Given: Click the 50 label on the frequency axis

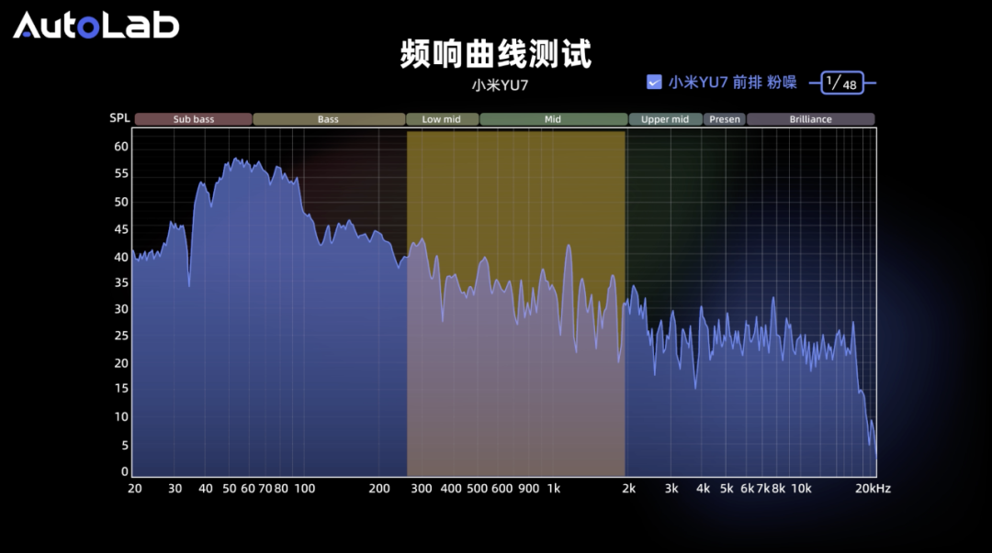Looking at the screenshot, I should click(x=229, y=489).
